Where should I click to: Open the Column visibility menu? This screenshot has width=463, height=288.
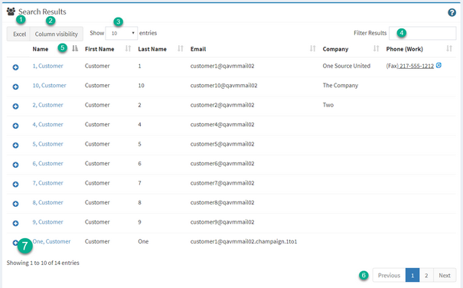[x=57, y=34]
